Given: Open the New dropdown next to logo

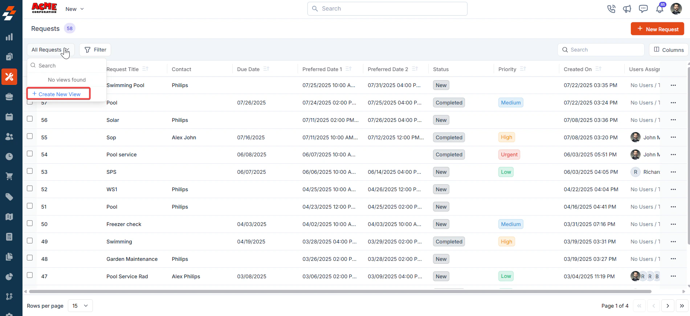Looking at the screenshot, I should pos(74,9).
